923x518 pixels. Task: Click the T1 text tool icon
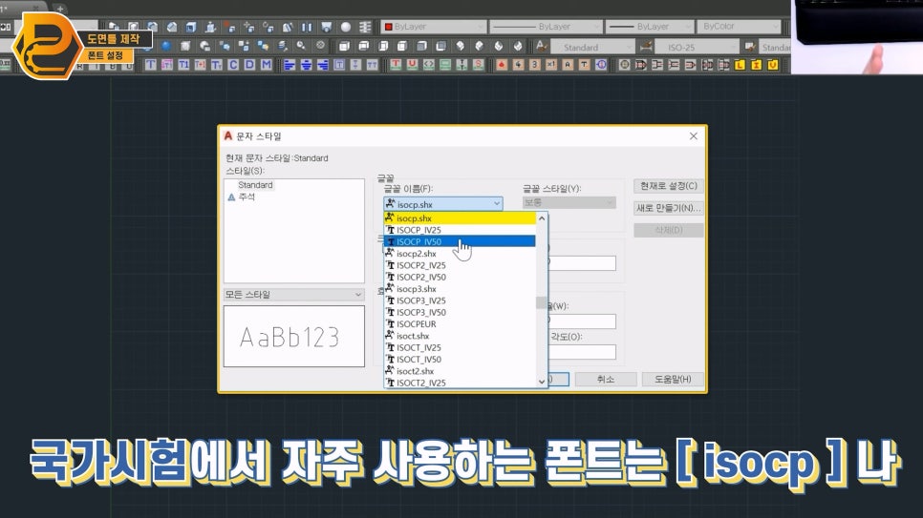click(x=183, y=65)
